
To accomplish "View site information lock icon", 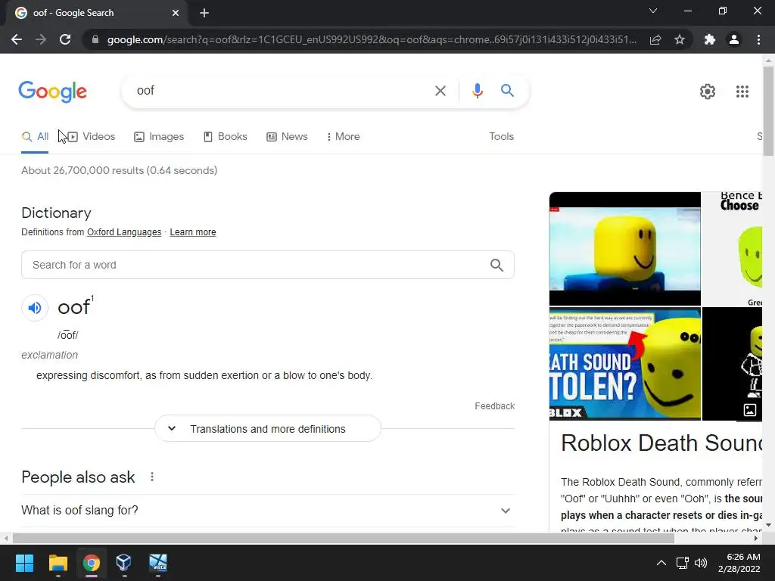I will [x=95, y=39].
